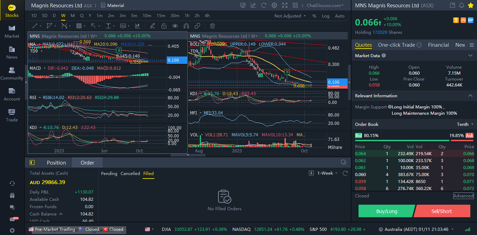Select the Cancelled orders tab
The height and width of the screenshot is (235, 477).
coord(130,174)
